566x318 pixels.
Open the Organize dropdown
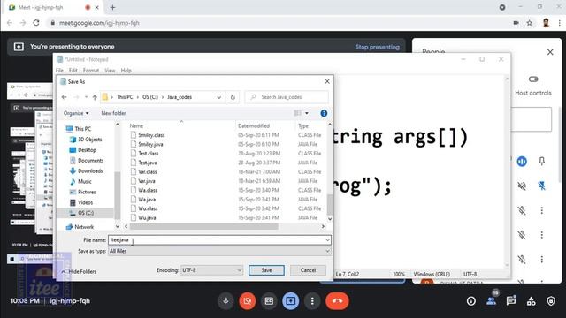pyautogui.click(x=76, y=113)
